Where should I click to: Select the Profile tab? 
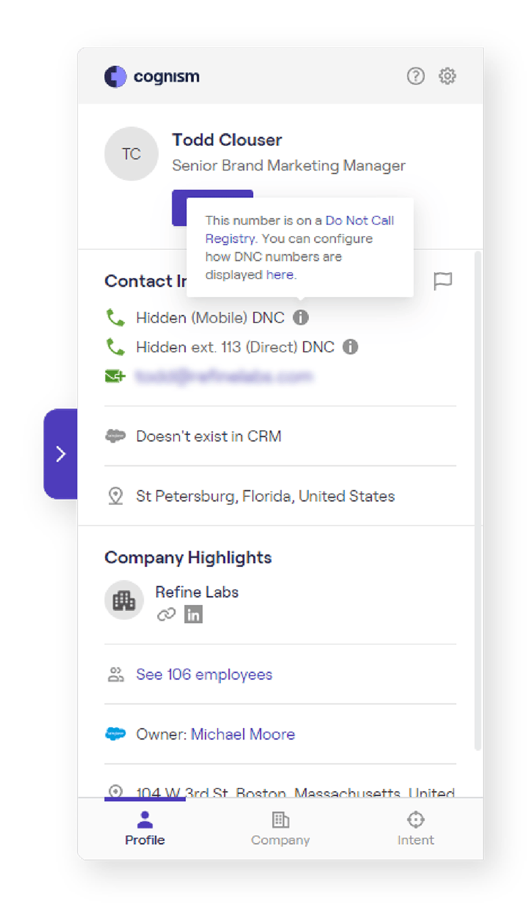(x=145, y=828)
